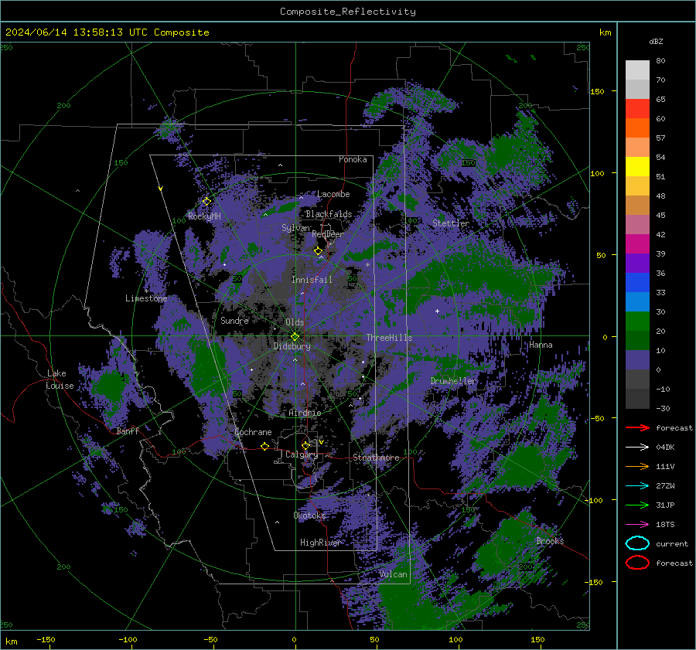
Task: Pick the dark gray -10 to -30 swatch
Action: 637,399
